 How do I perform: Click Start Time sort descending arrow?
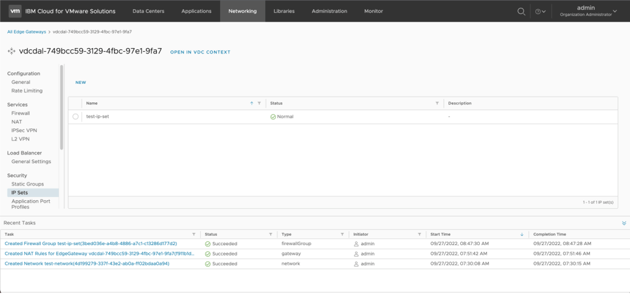(x=522, y=234)
